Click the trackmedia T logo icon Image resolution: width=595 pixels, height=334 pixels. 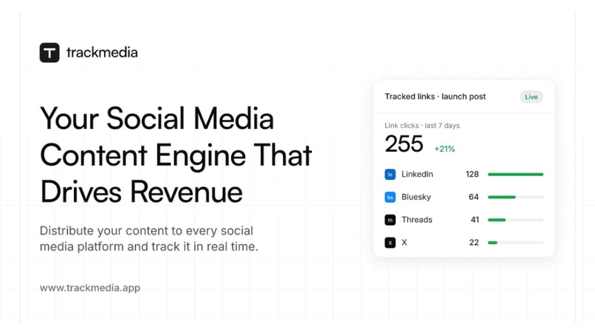coord(49,53)
